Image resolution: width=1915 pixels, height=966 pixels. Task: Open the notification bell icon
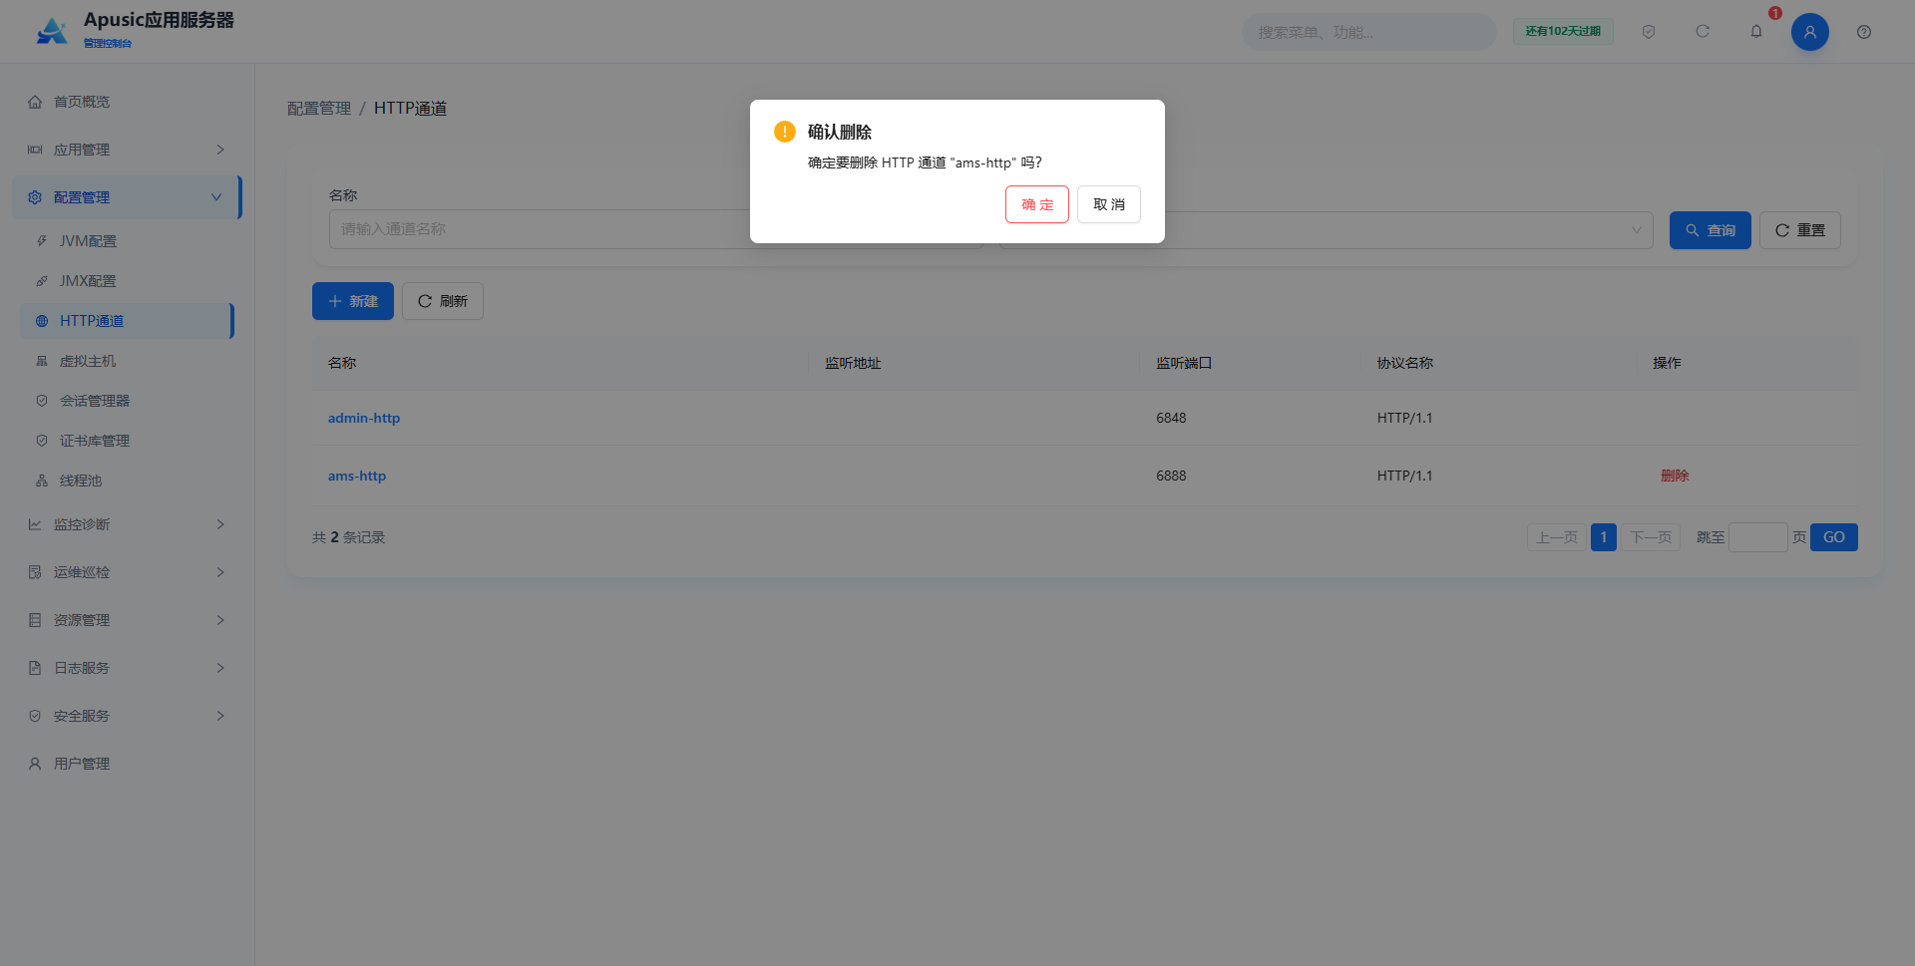click(1756, 32)
